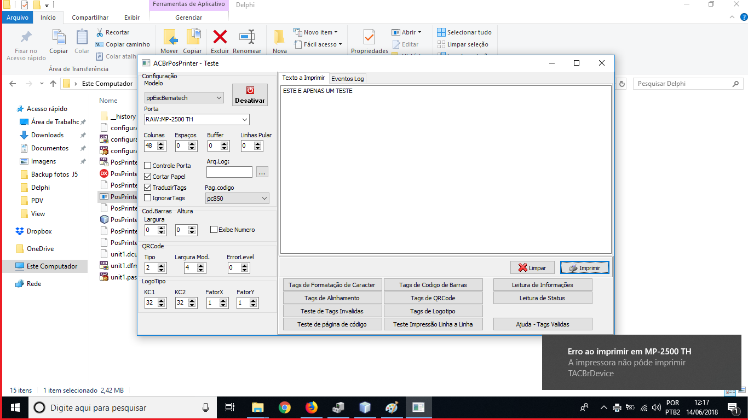Click Teste de página de código button

click(332, 324)
